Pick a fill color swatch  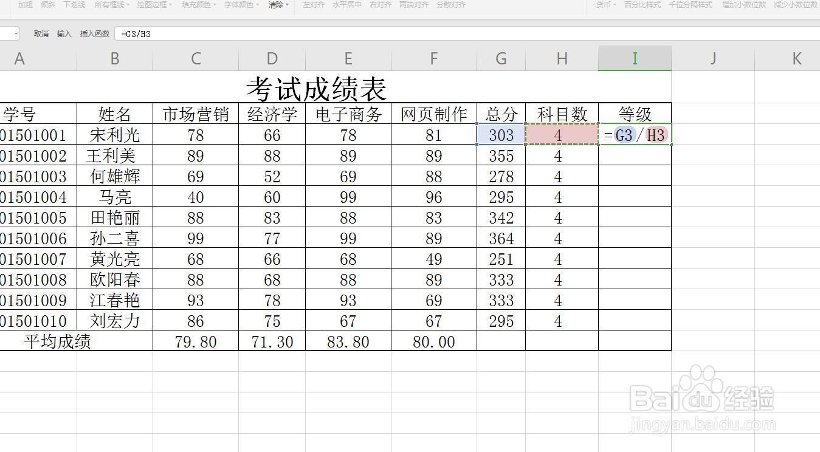[196, 5]
